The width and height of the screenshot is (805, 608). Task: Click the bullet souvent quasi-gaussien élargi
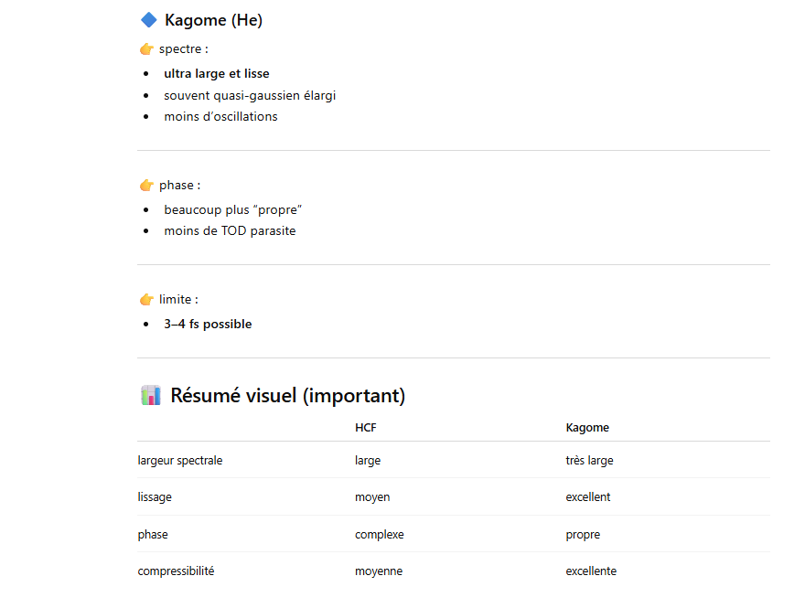coord(250,95)
